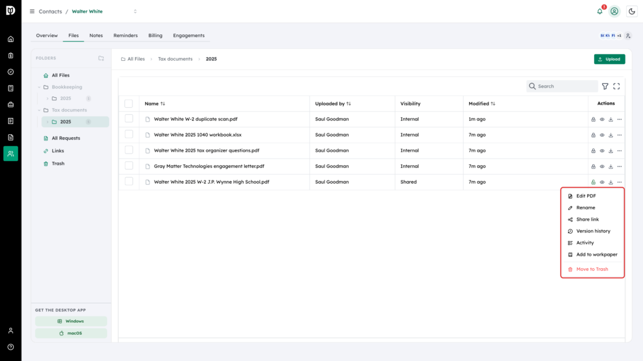Open Trash in the folders panel
643x361 pixels.
58,164
